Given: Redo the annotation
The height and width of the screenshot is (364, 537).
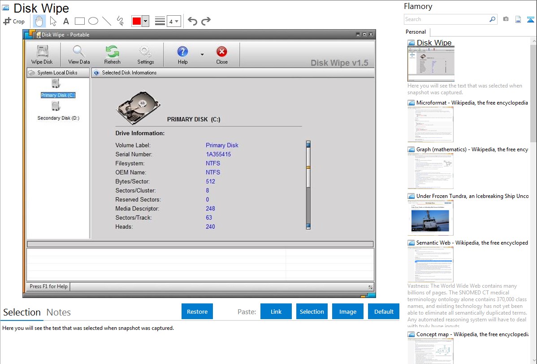Looking at the screenshot, I should (x=206, y=21).
